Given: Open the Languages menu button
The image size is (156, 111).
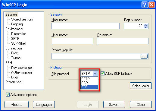Looking at the screenshot, I should pyautogui.click(x=44, y=105).
